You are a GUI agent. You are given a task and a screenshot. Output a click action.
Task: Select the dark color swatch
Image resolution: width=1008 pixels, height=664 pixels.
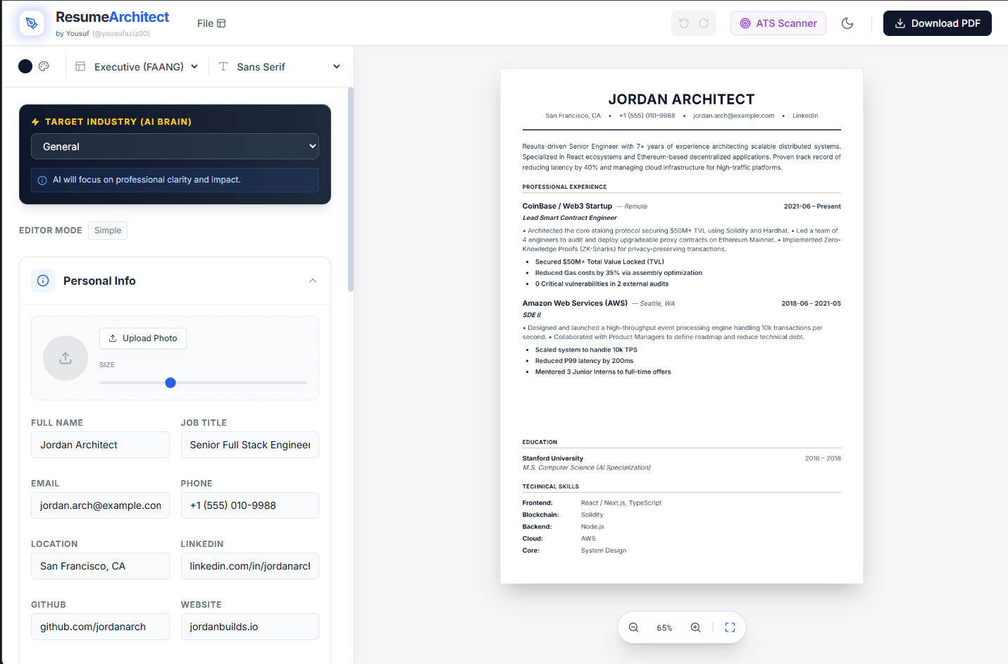click(25, 66)
